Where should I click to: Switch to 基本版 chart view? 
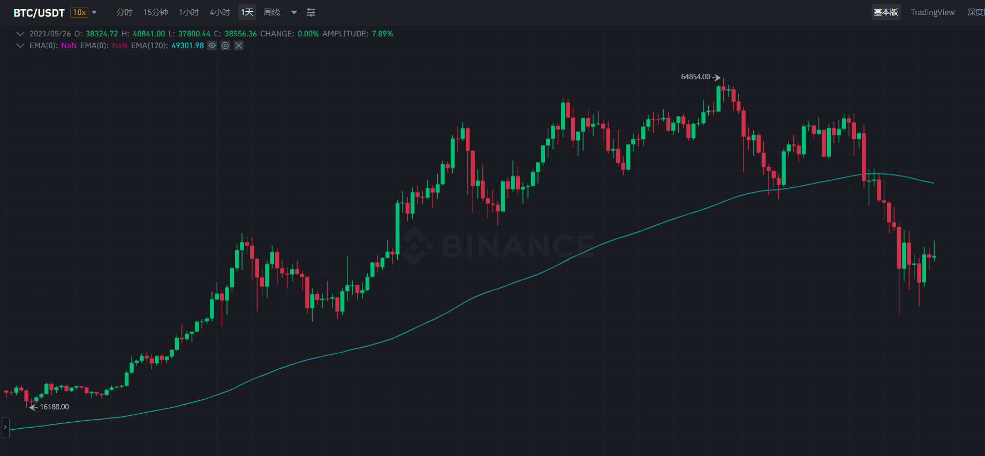tap(886, 12)
